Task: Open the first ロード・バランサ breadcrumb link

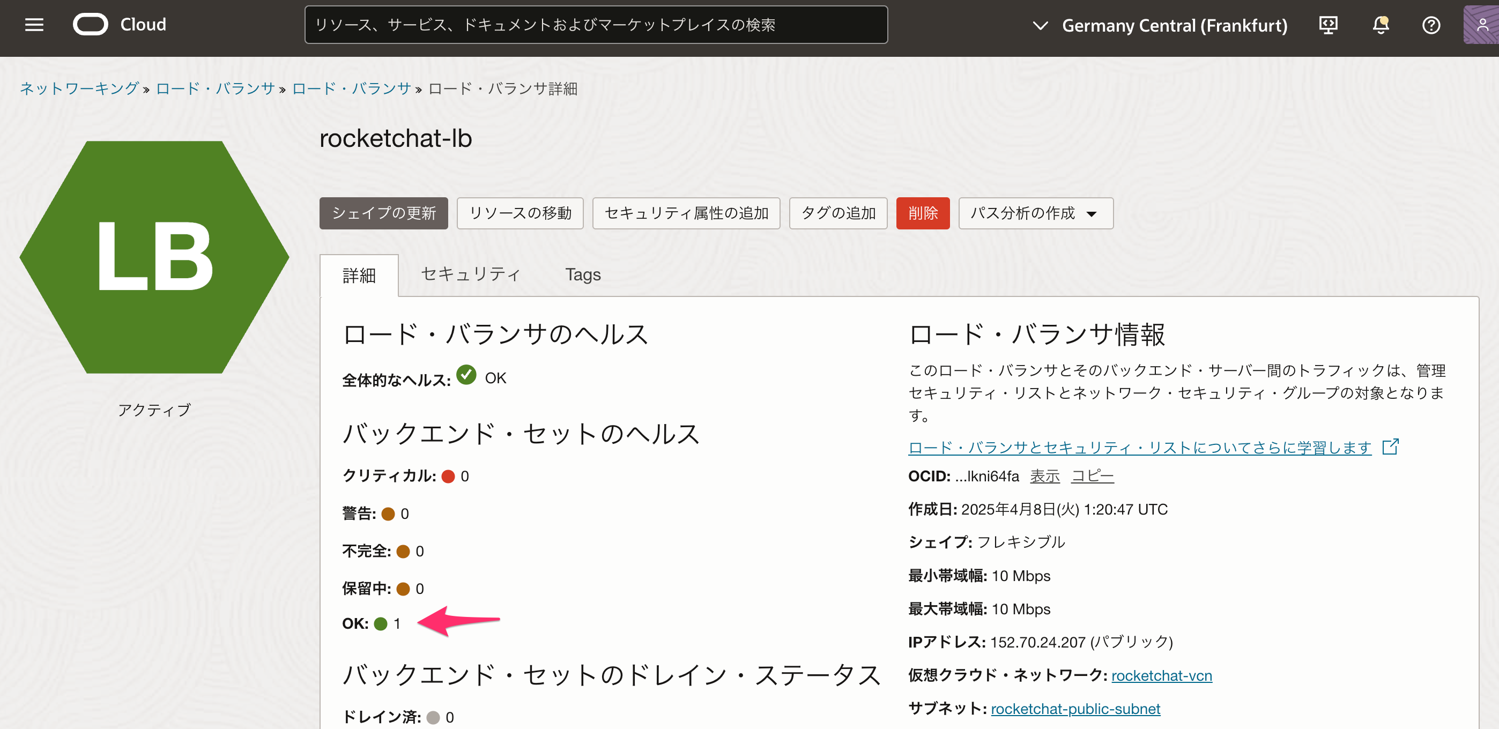Action: (x=216, y=88)
